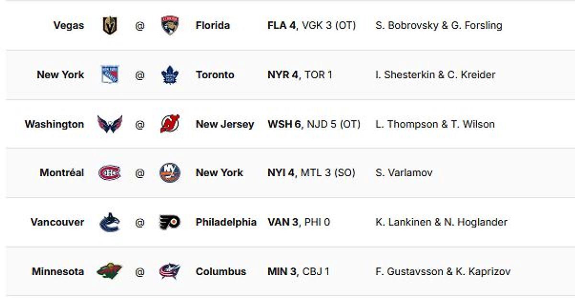Click the Columbus Blue Jackets logo

pos(170,271)
